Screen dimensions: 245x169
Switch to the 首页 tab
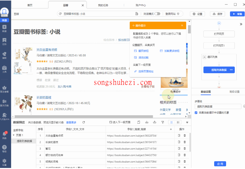[x=30, y=5]
